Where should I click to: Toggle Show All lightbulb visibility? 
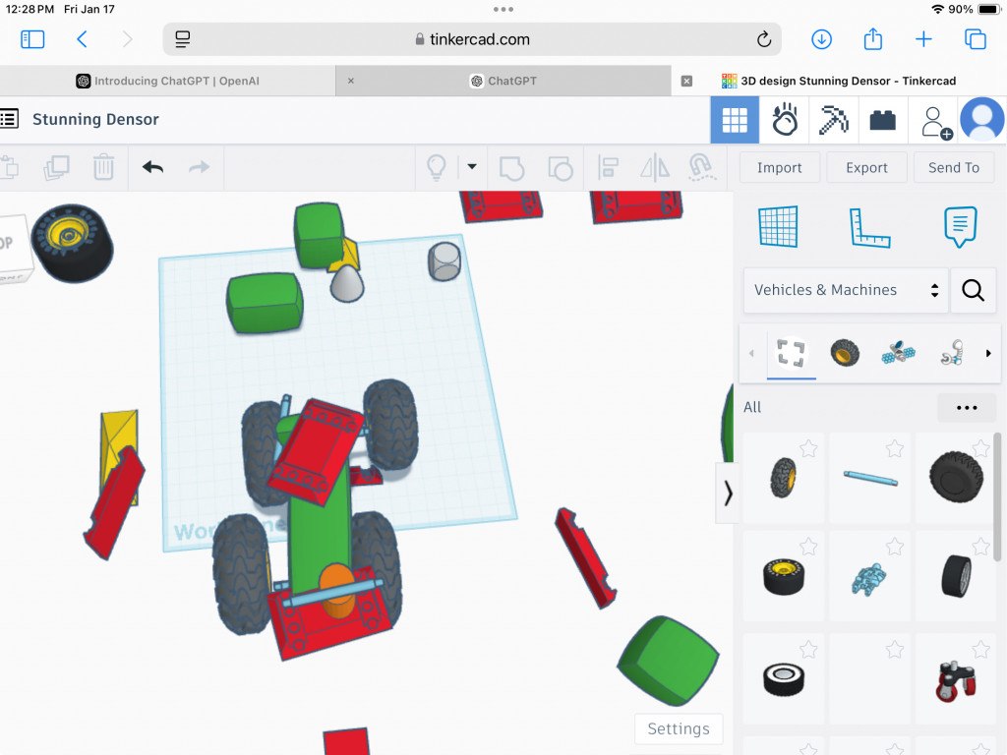436,167
